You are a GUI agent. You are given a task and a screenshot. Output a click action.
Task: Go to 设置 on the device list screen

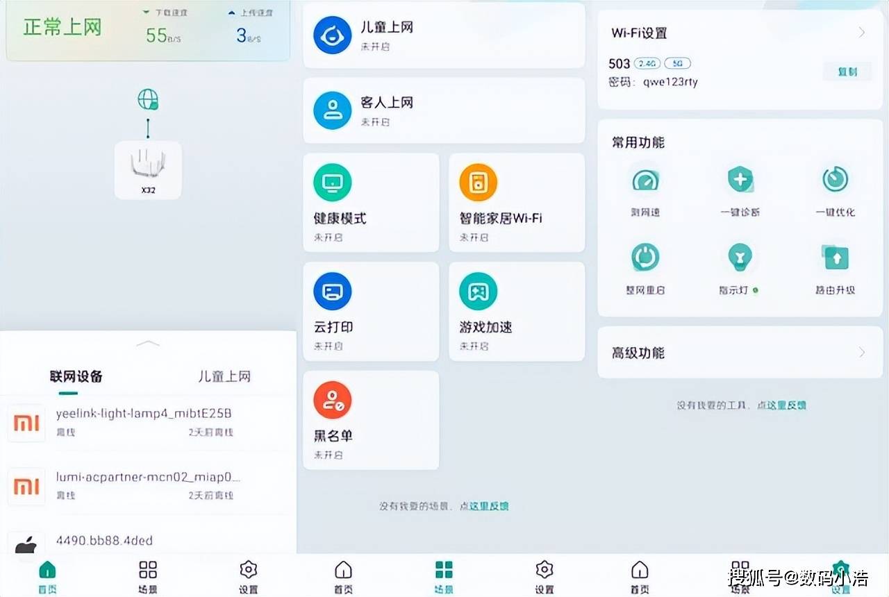coord(248,578)
